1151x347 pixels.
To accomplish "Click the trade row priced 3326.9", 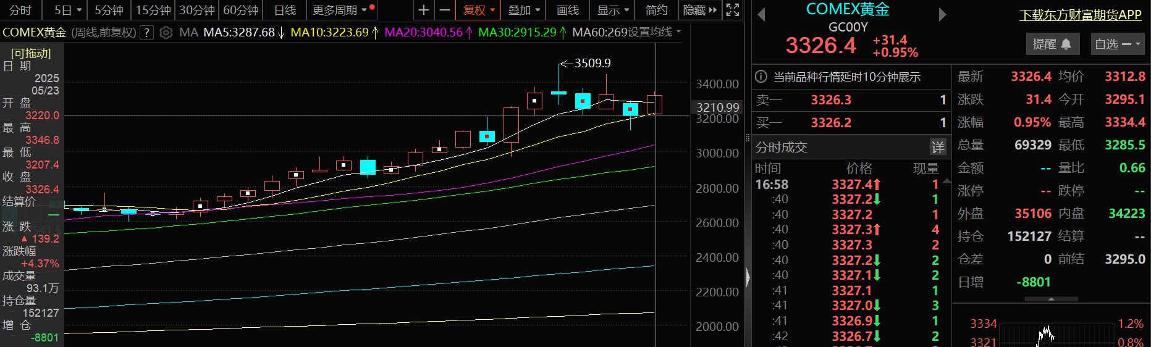I will pyautogui.click(x=851, y=320).
